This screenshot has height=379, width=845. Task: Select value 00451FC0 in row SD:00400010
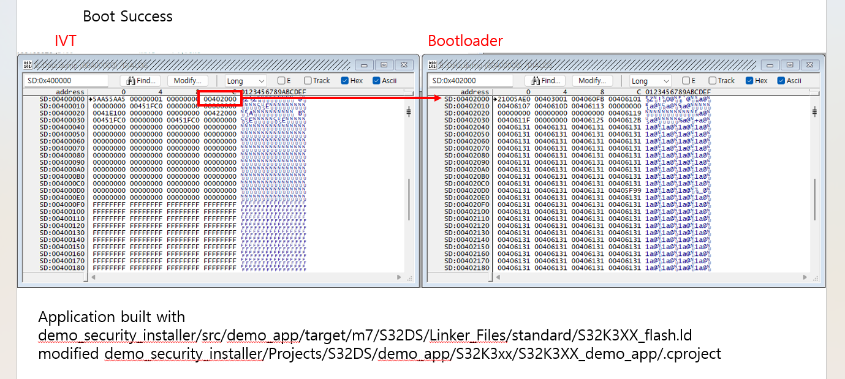click(x=146, y=106)
